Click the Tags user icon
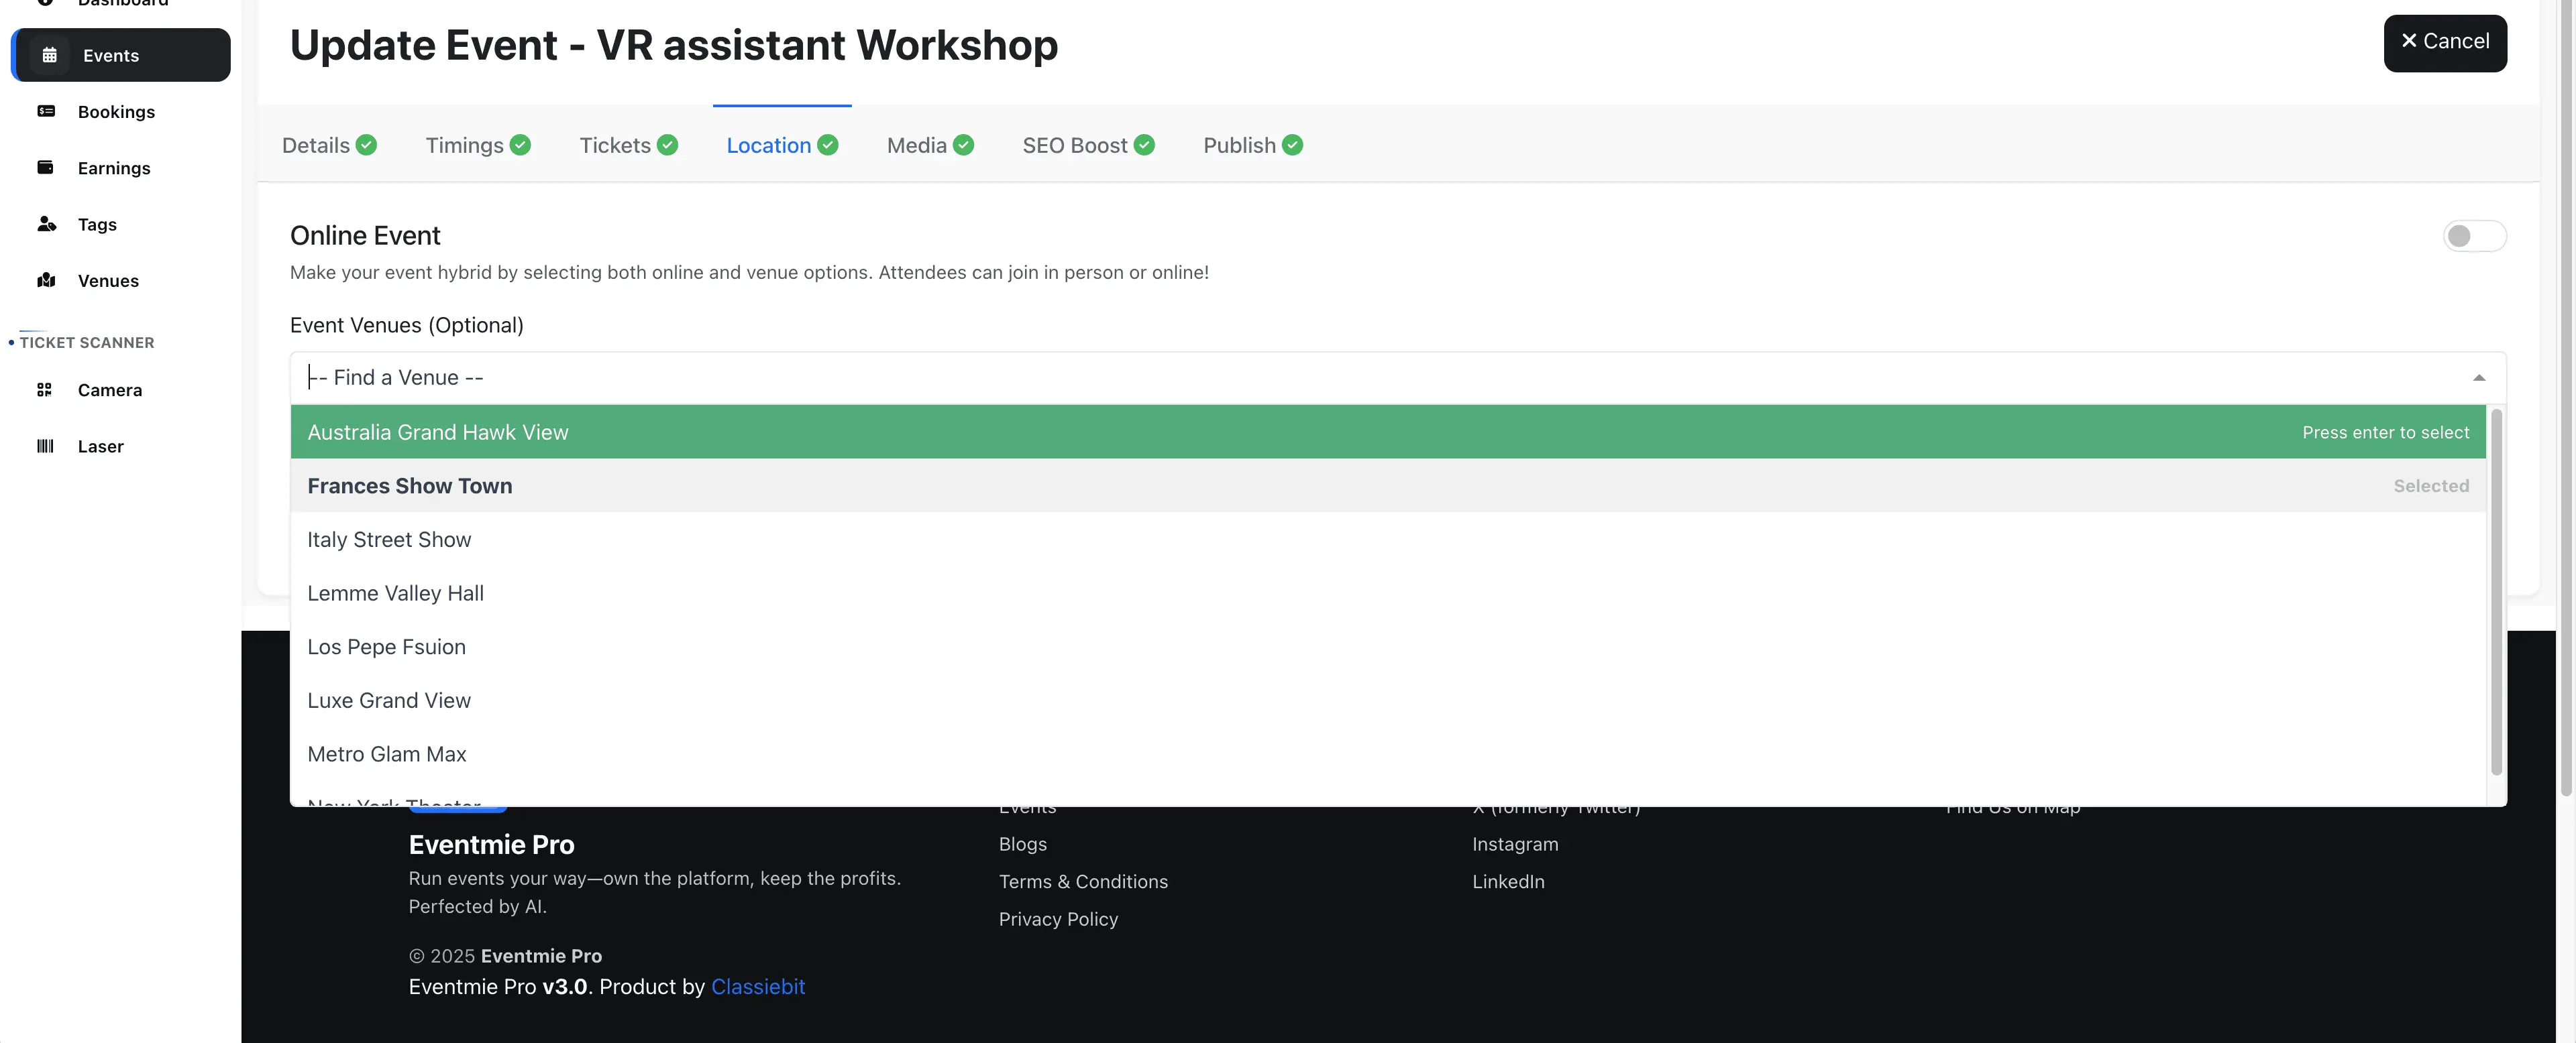Image resolution: width=2576 pixels, height=1043 pixels. [46, 224]
